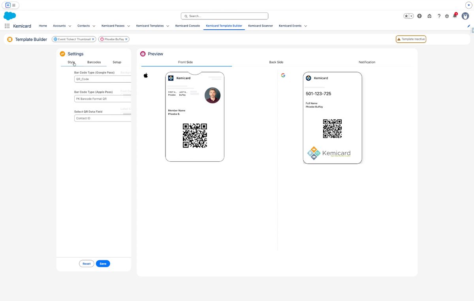Click the QR code on Apple pass
This screenshot has width=474, height=301.
point(195,136)
